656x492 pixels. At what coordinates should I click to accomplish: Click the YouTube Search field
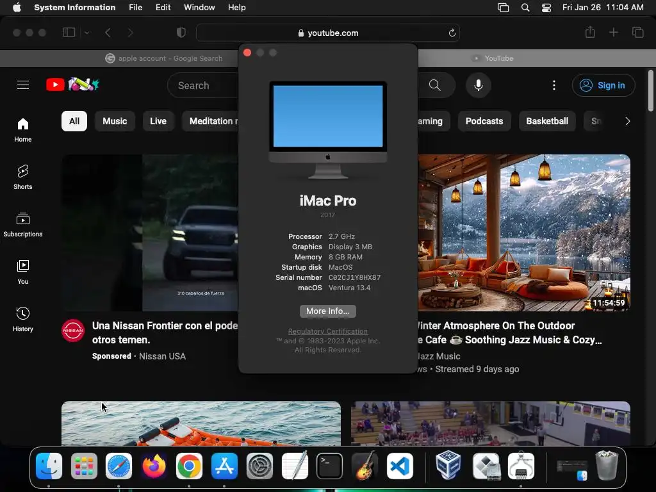(x=203, y=85)
